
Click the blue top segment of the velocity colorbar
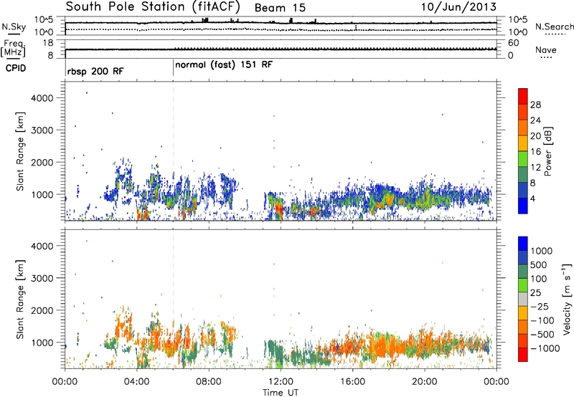point(523,244)
